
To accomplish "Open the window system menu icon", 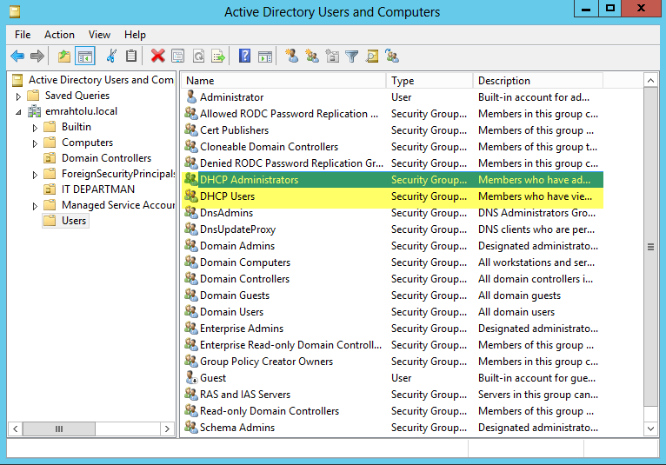I will pos(15,11).
